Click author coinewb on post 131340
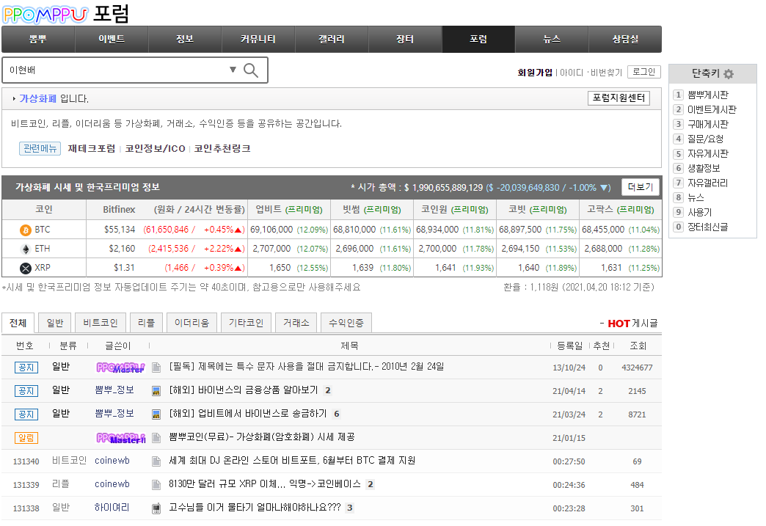 coord(112,461)
